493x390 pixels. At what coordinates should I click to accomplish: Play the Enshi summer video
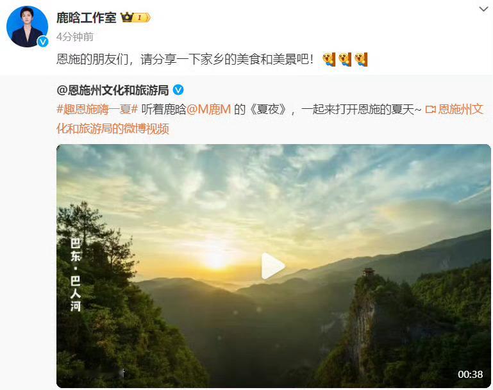click(273, 266)
